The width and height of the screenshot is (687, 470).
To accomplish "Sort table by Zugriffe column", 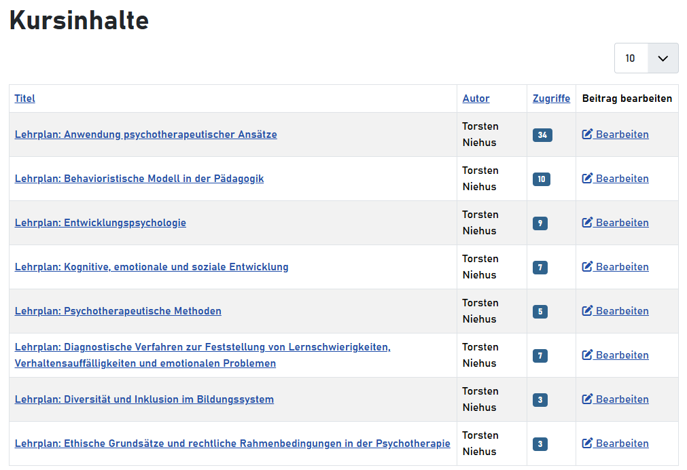I will (551, 98).
